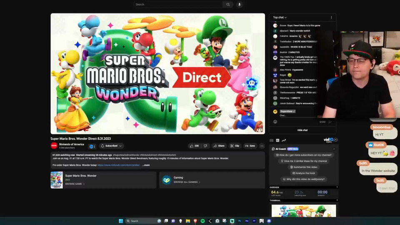Open the Windows Start menu
The width and height of the screenshot is (400, 225).
(x=121, y=221)
